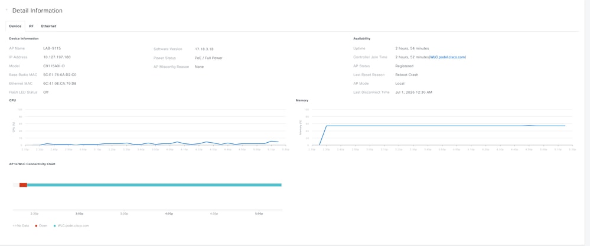Click the gray No Data segment
590x246 pixels.
tap(16, 185)
